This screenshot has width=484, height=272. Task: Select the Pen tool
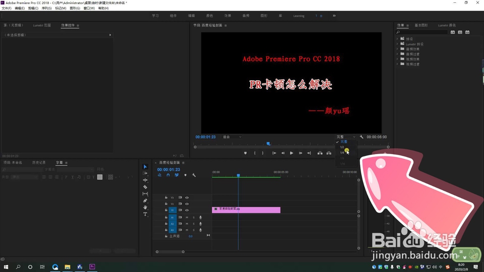tap(145, 200)
